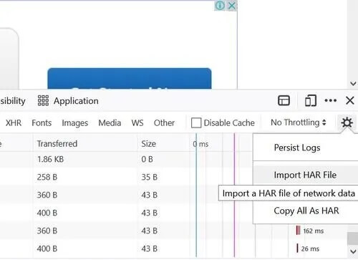
Task: Toggle responsive design mode icon
Action: click(x=311, y=100)
